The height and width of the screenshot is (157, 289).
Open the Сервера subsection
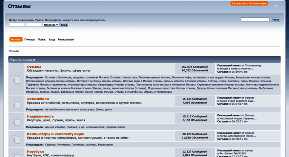point(50,145)
